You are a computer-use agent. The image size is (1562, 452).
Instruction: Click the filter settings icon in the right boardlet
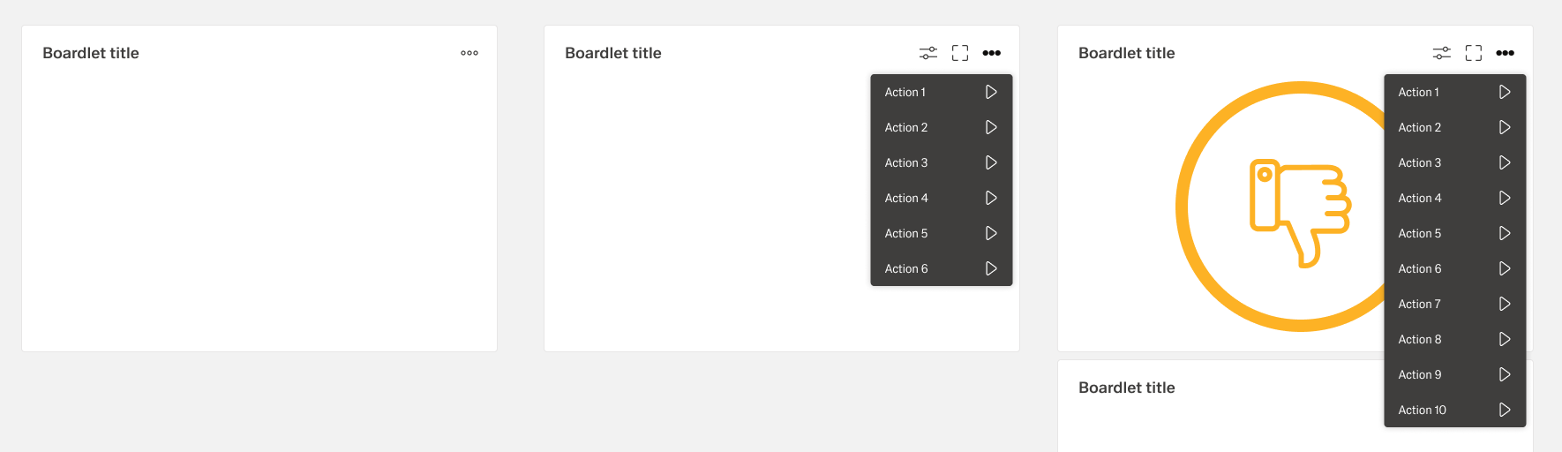point(1442,53)
